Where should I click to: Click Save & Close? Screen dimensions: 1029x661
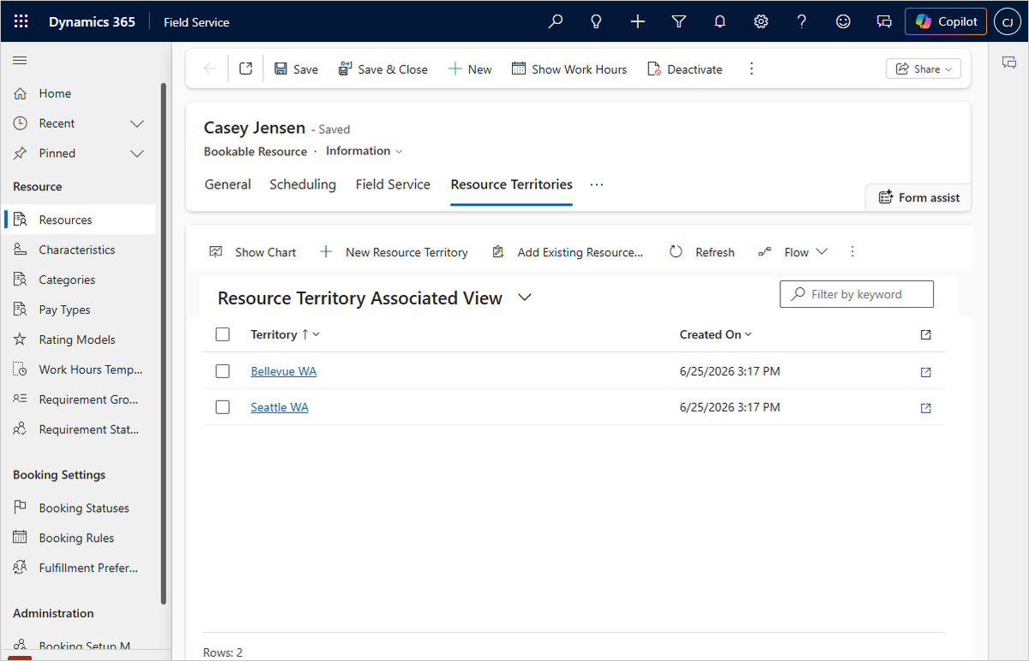click(383, 69)
